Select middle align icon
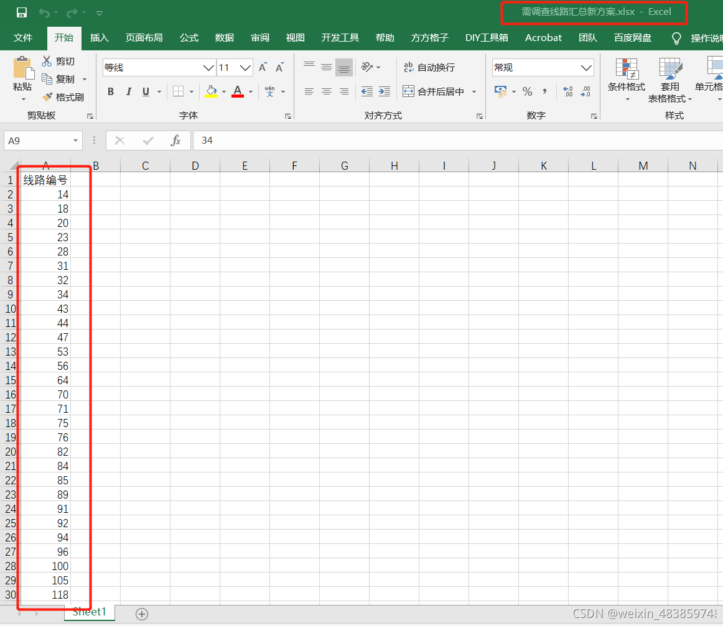 pyautogui.click(x=327, y=67)
